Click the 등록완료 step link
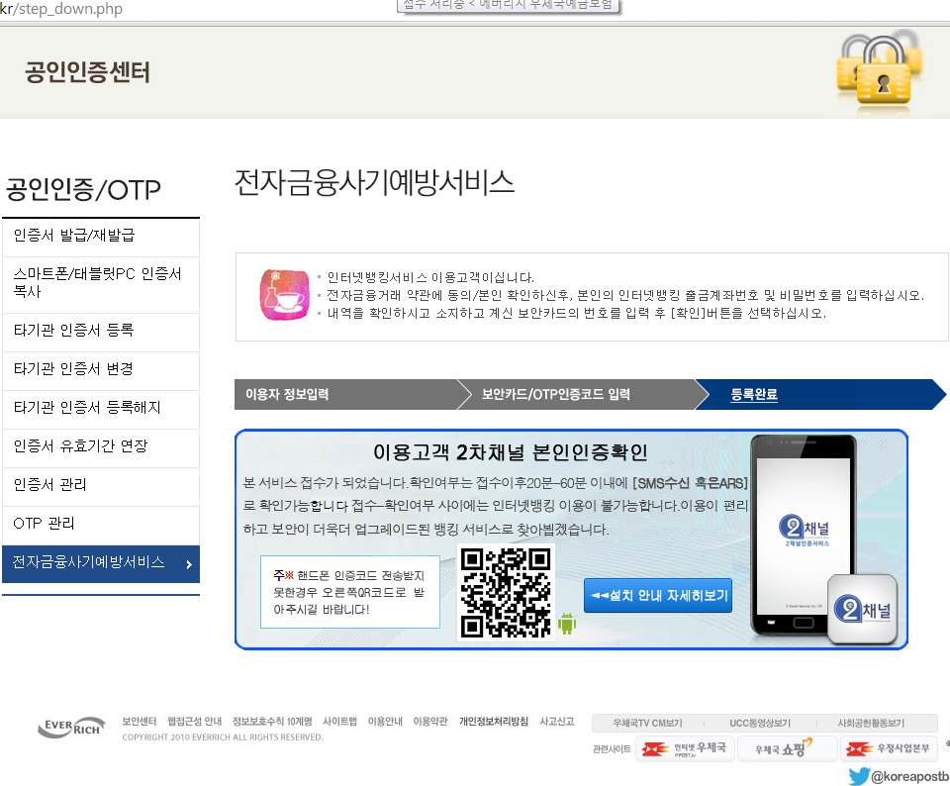The height and width of the screenshot is (786, 950). click(754, 394)
